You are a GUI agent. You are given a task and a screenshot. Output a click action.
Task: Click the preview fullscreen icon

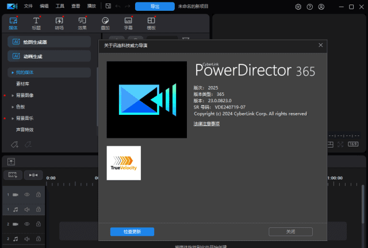coord(340,145)
